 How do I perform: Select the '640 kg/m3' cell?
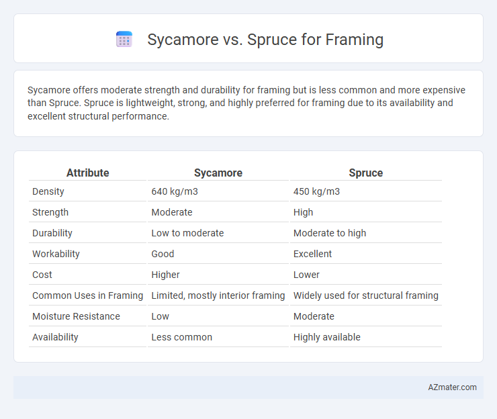[175, 191]
